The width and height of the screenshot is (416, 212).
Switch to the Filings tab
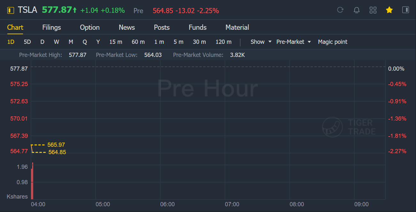[x=51, y=27]
